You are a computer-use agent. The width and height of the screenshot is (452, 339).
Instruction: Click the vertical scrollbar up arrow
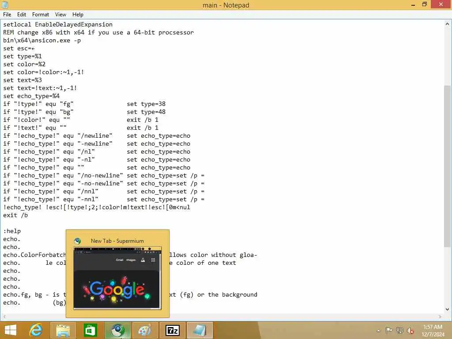448,24
